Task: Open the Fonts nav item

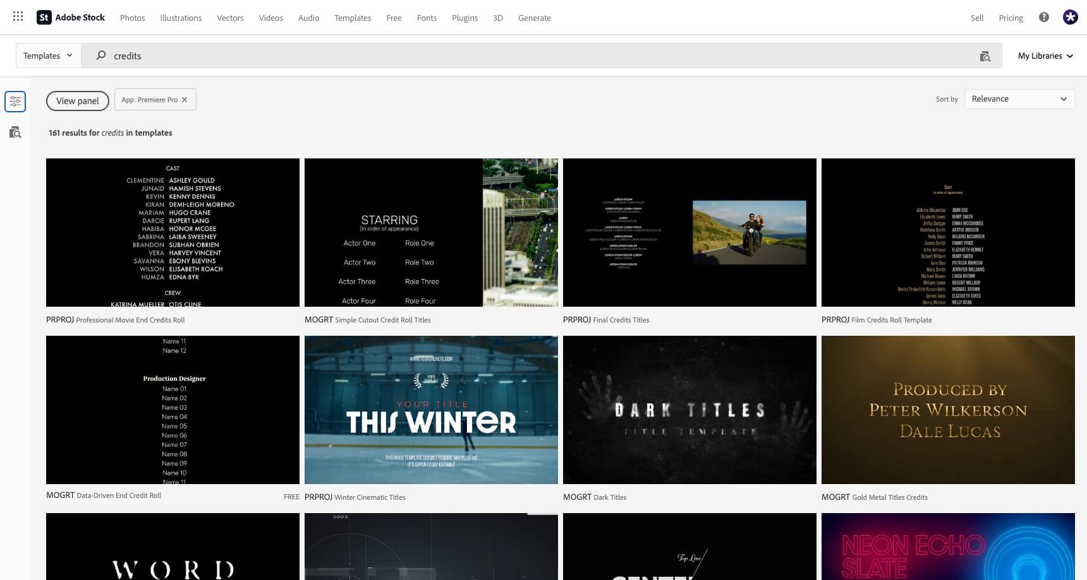Action: [x=427, y=18]
